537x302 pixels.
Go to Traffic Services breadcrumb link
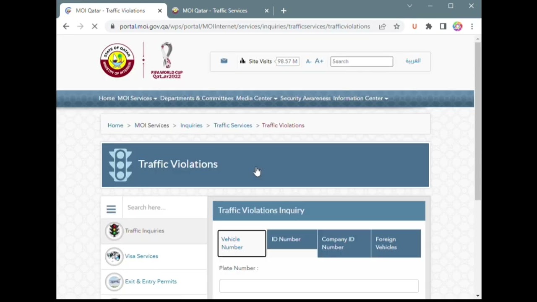[x=233, y=125]
